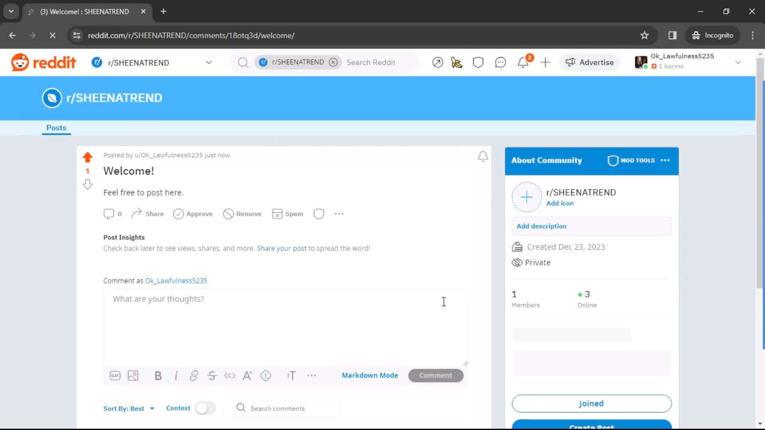Toggle the Contest mode switch
This screenshot has width=765, height=430.
click(205, 408)
